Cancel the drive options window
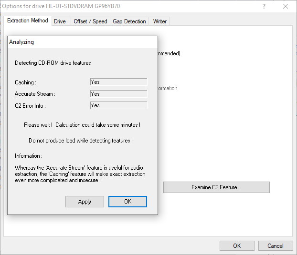 [275, 246]
